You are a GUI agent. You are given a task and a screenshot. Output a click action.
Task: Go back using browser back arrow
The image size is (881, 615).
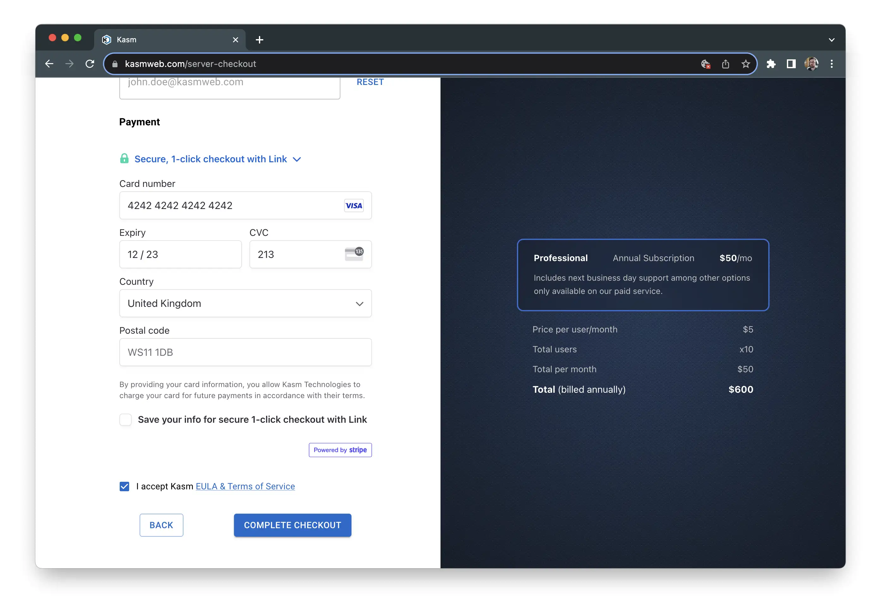coord(49,64)
